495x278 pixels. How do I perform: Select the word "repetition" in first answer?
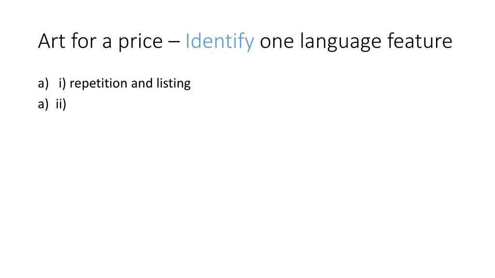click(x=98, y=84)
